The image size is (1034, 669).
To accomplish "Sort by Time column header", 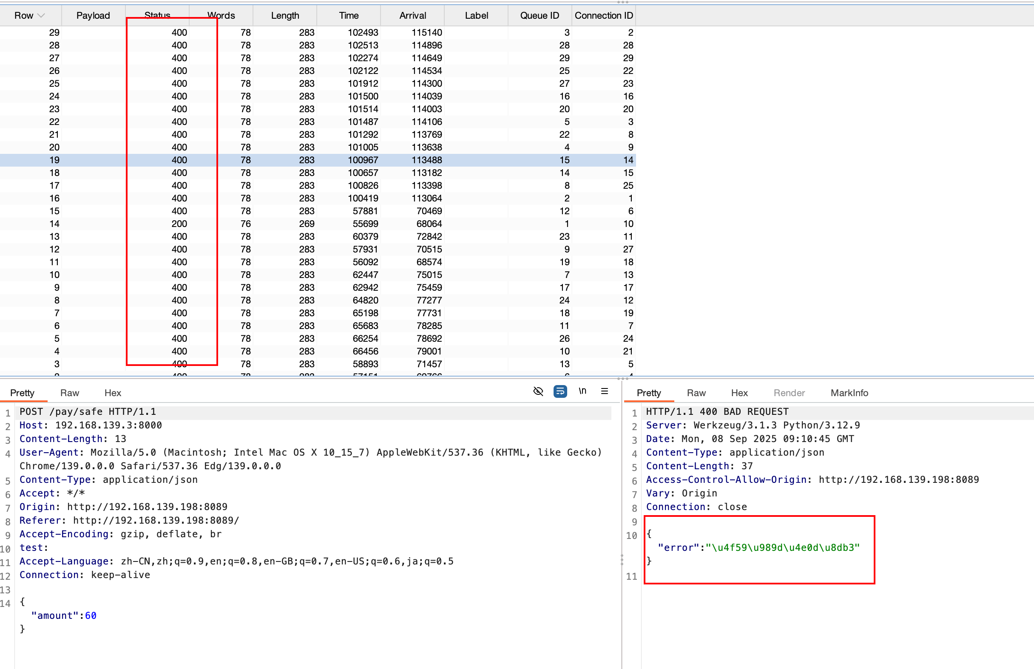I will point(349,16).
